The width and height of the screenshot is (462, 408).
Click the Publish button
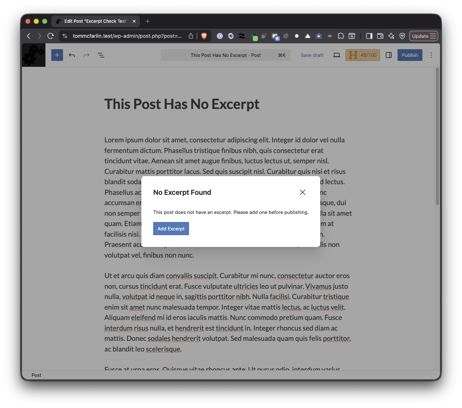click(x=410, y=55)
